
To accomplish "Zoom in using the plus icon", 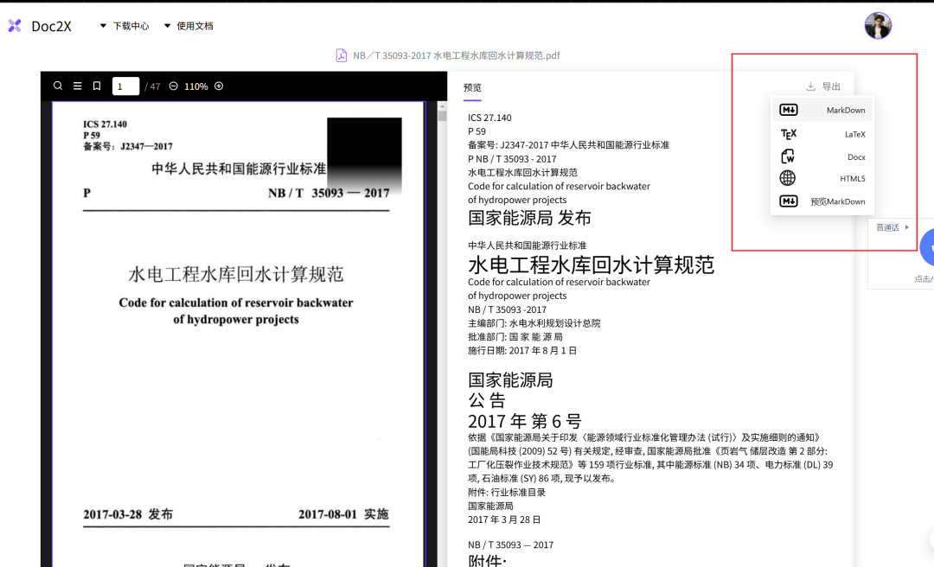I will coord(219,86).
